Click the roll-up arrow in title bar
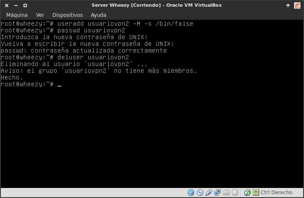This screenshot has width=304, height=198. [288, 5]
